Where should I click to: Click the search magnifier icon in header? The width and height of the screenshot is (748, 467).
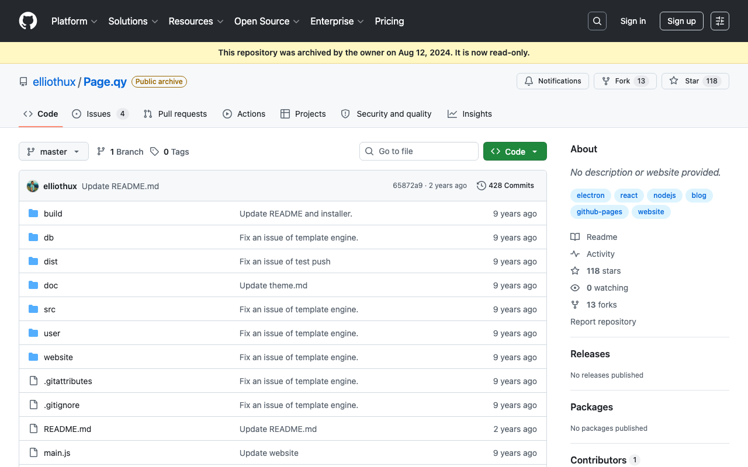(597, 21)
